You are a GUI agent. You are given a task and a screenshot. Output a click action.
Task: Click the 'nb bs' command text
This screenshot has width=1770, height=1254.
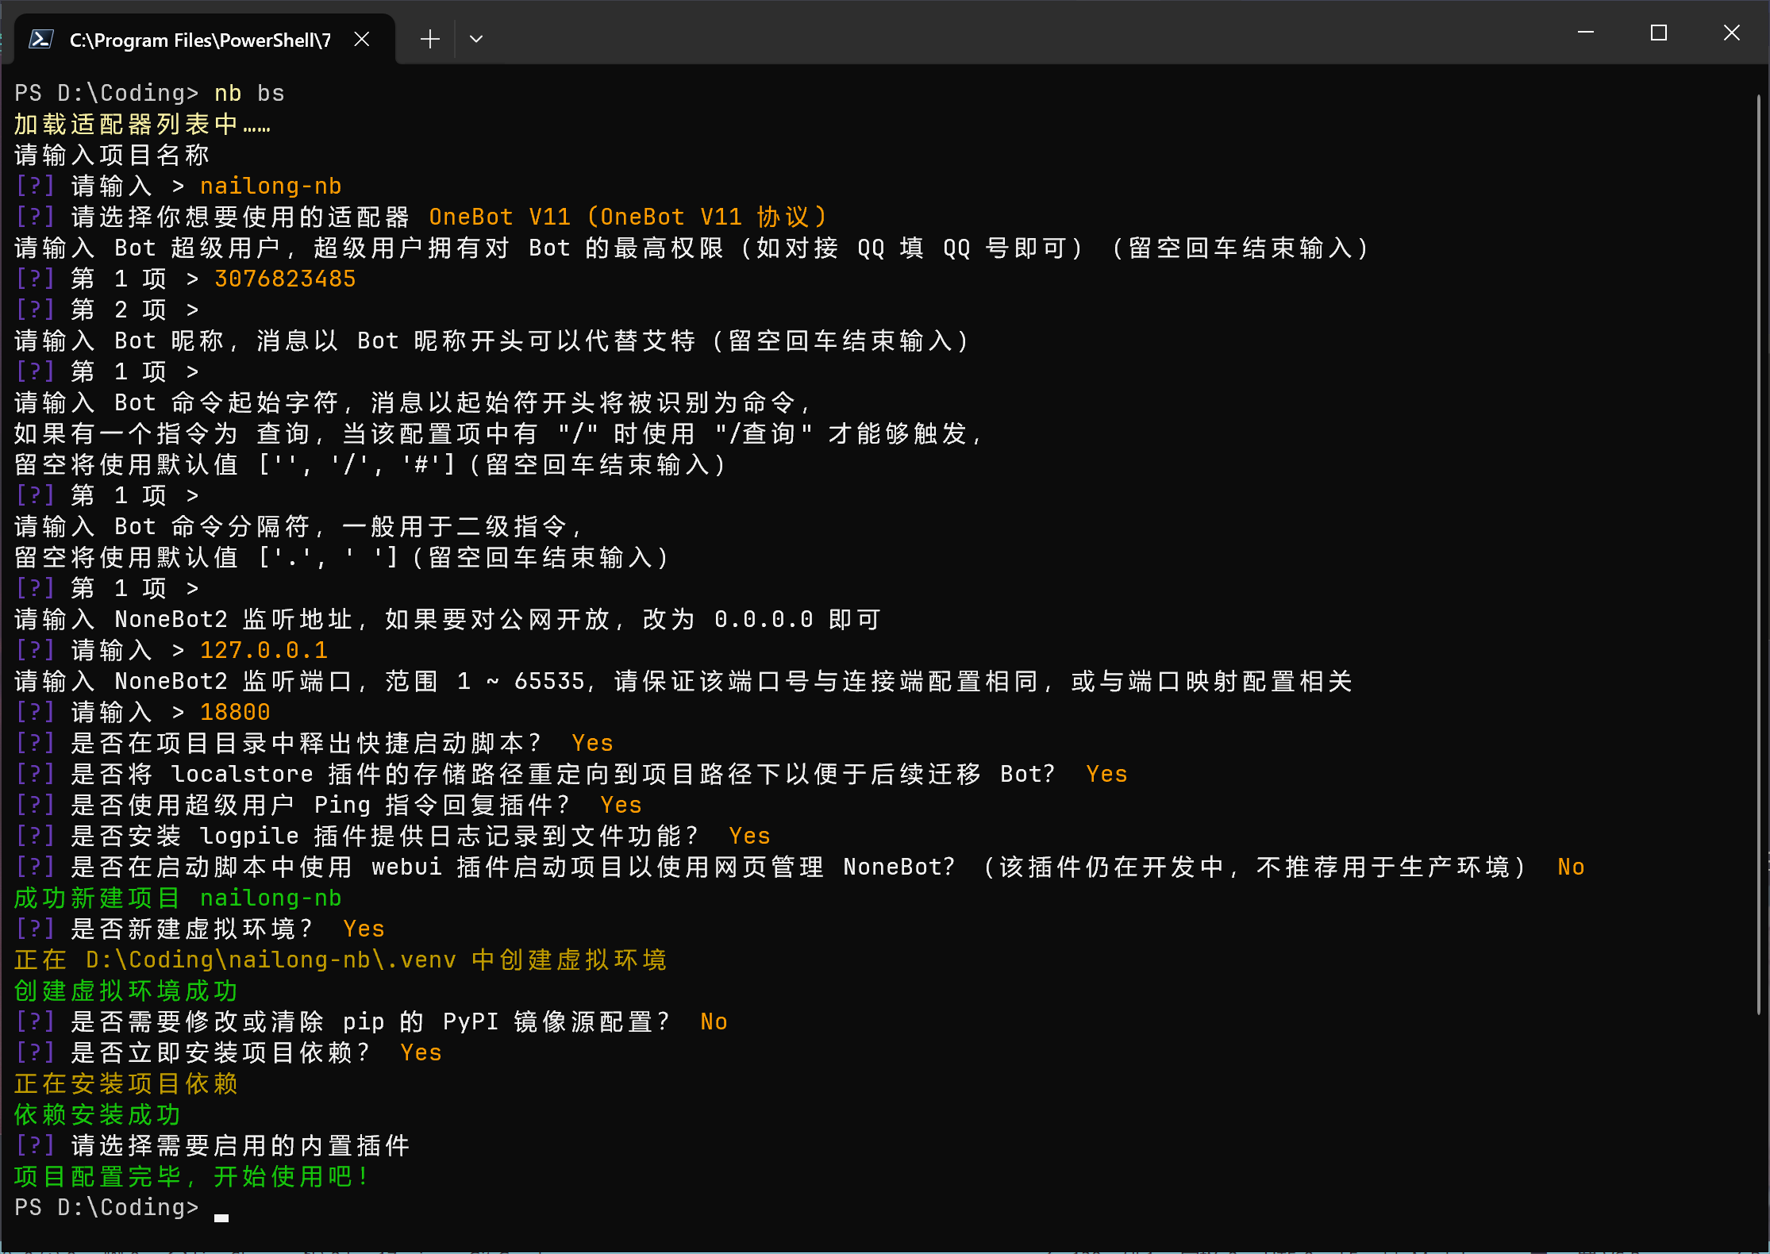point(249,93)
